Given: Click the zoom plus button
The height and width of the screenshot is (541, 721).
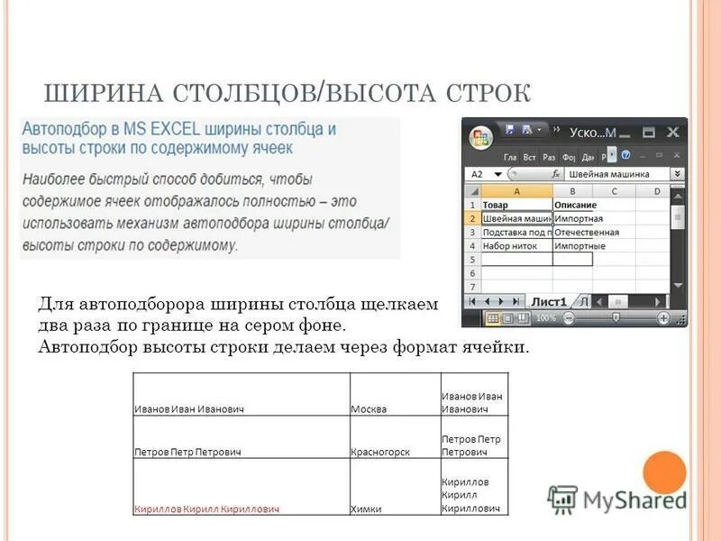Looking at the screenshot, I should click(x=664, y=317).
